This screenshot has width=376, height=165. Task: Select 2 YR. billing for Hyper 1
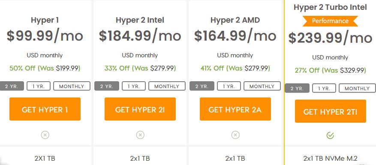(12, 86)
